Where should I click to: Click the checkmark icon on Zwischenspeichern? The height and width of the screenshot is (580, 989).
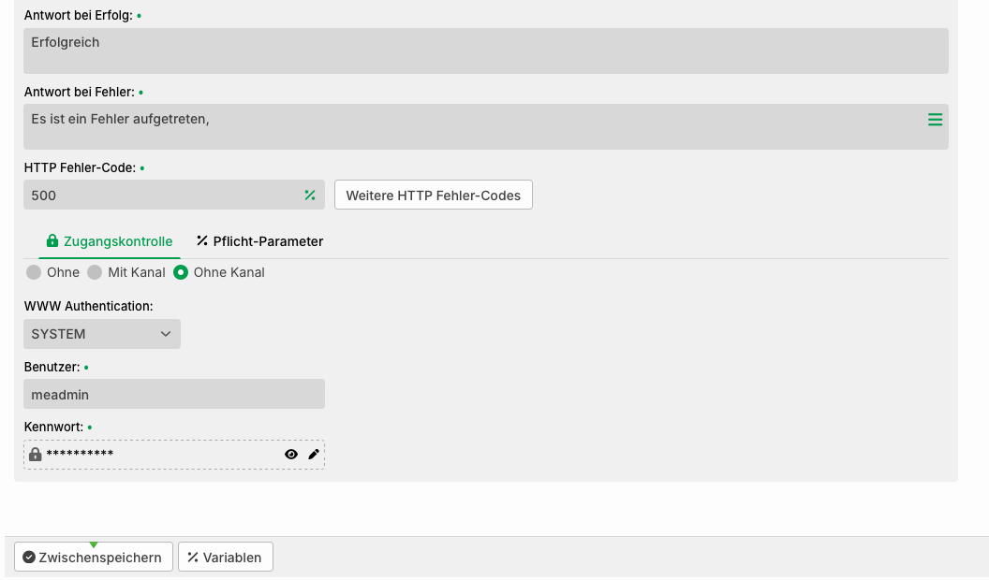(29, 558)
